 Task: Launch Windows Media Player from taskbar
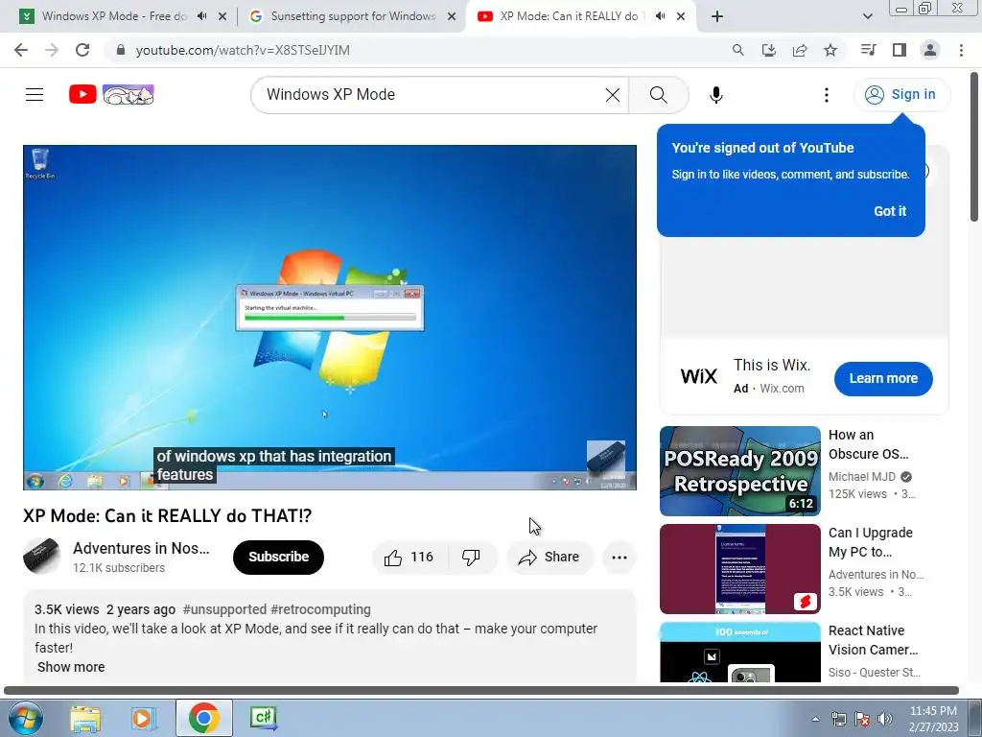(x=143, y=718)
